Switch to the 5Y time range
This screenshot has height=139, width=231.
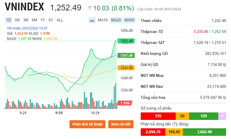tap(51, 20)
